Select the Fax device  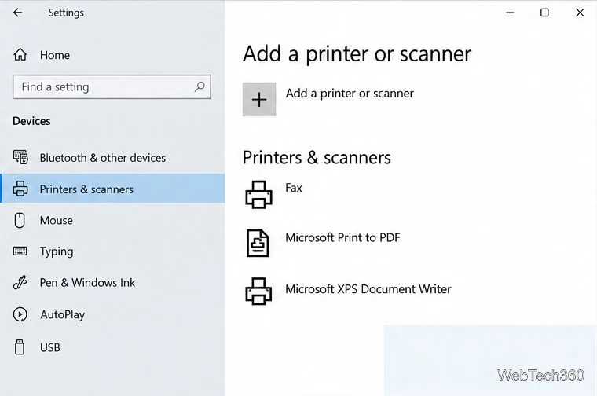(x=294, y=188)
